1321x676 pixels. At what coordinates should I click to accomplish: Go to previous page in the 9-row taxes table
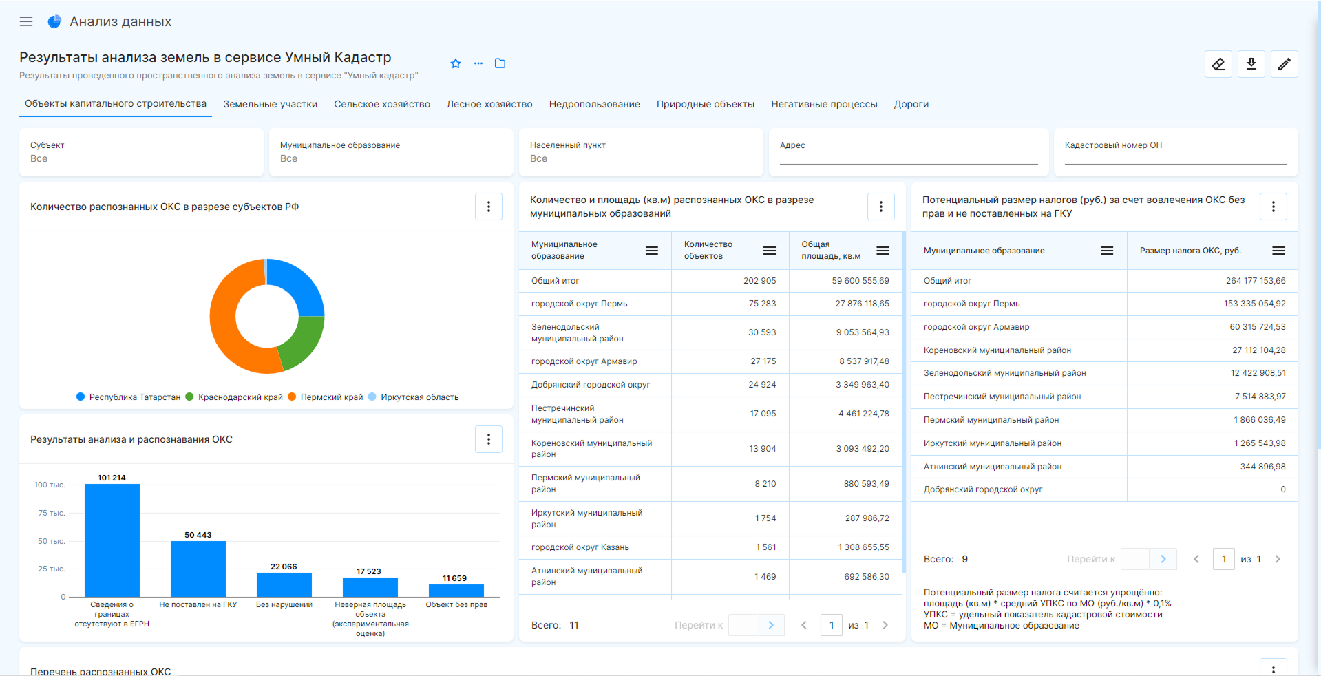click(1196, 559)
